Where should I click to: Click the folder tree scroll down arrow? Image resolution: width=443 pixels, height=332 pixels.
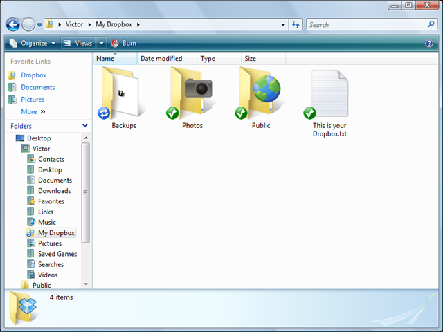86,284
